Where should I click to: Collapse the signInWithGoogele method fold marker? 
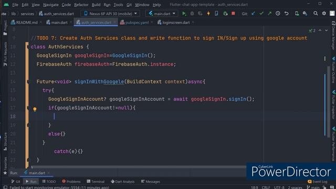click(28, 82)
